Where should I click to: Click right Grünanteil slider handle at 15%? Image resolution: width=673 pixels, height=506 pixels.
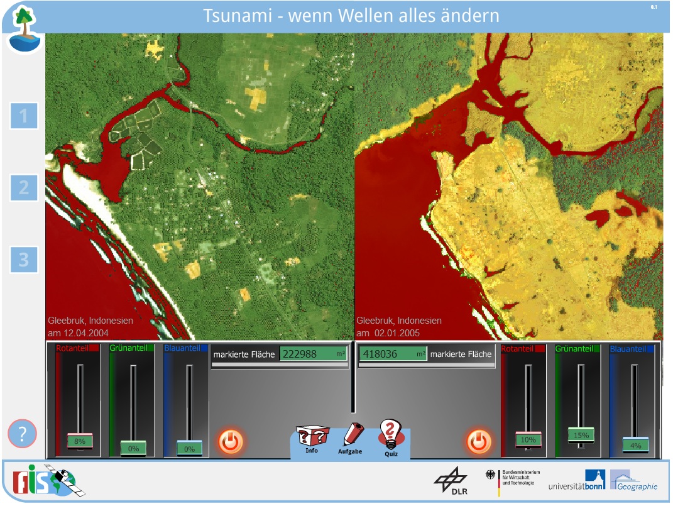[x=581, y=435]
